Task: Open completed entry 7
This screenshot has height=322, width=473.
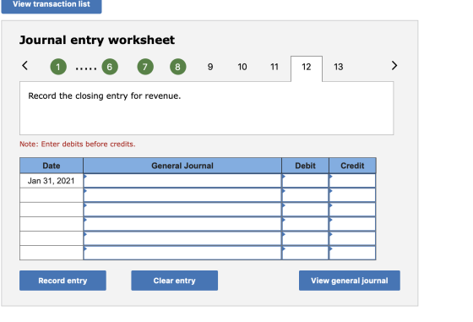Action: [x=145, y=67]
